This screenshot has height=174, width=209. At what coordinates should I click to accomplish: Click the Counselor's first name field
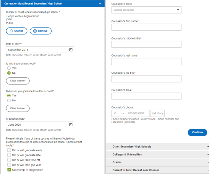(x=146, y=27)
